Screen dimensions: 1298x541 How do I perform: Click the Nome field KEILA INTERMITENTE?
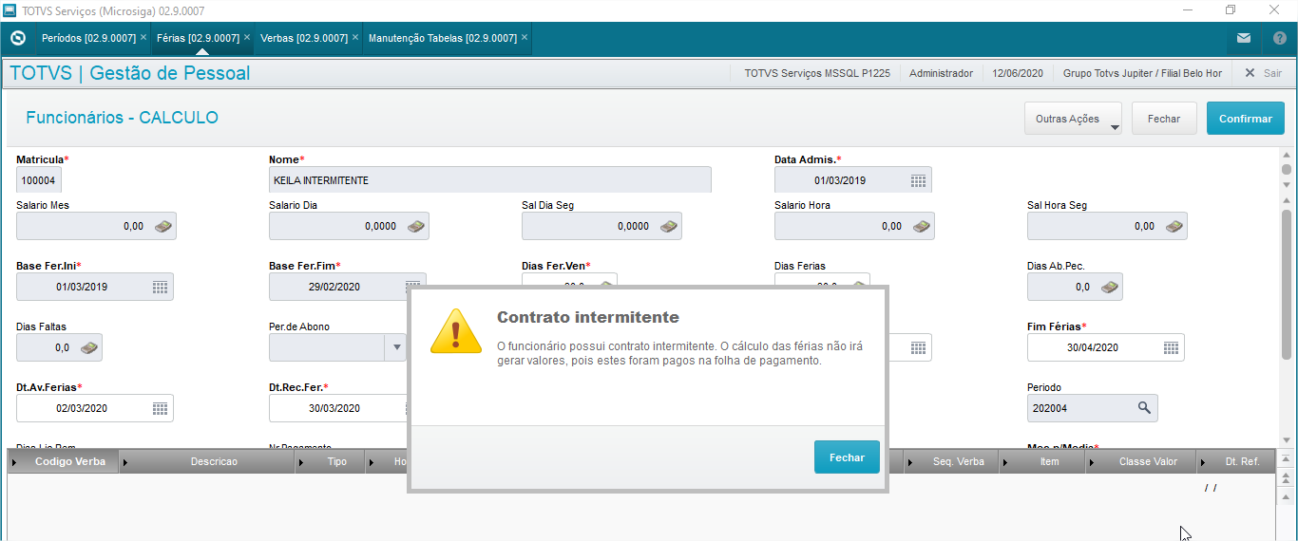coord(490,180)
